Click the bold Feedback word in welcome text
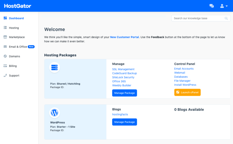This screenshot has height=144, width=233. coord(157,37)
